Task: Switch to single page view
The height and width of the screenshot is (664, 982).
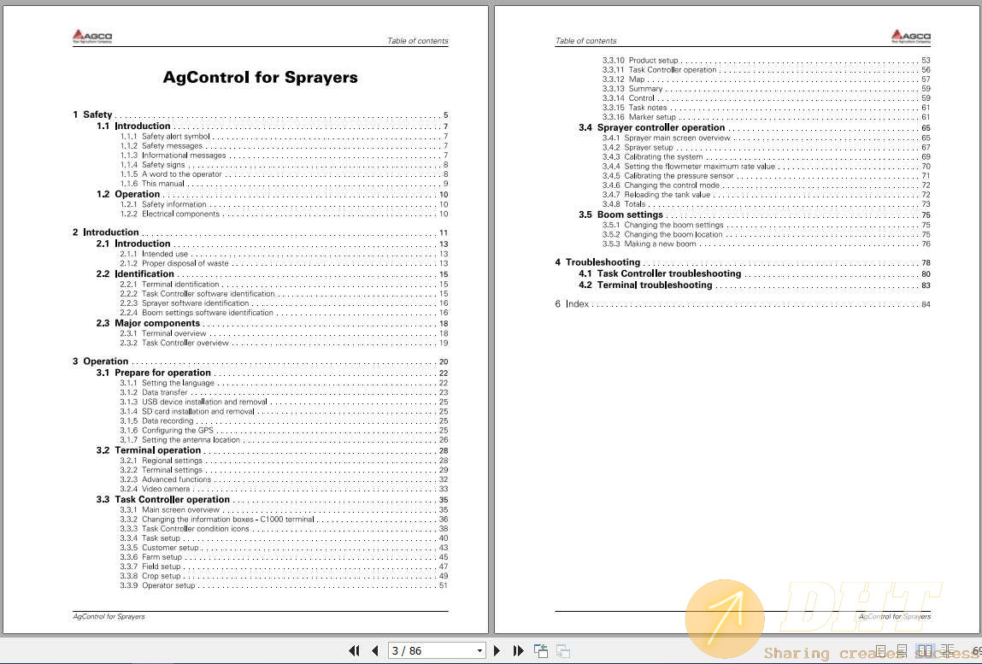Action: [880, 651]
